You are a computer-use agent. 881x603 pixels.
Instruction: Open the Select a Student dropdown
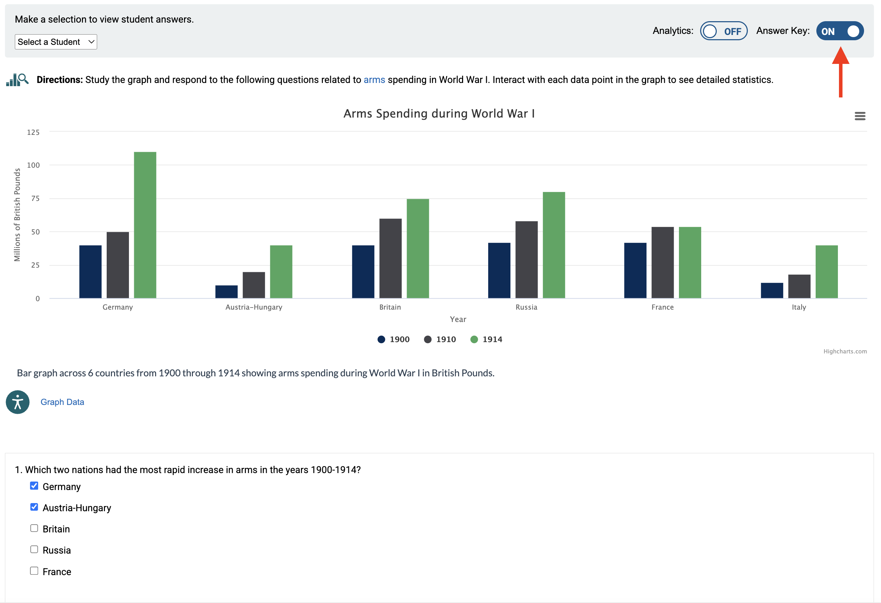(x=56, y=42)
